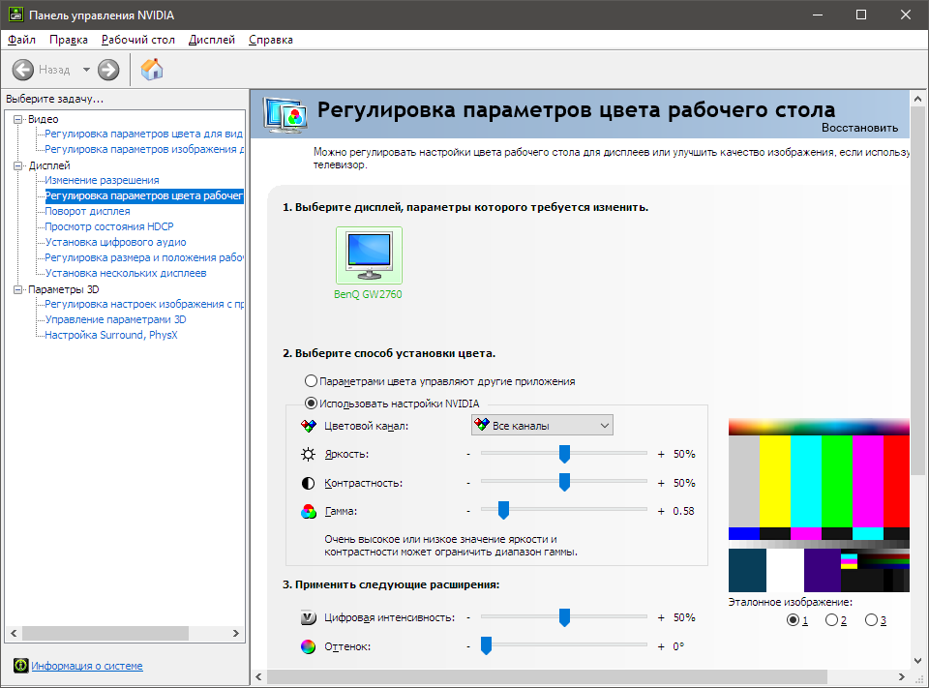Collapse the Параметры 3D tree node
Image resolution: width=929 pixels, height=688 pixels.
tap(18, 289)
